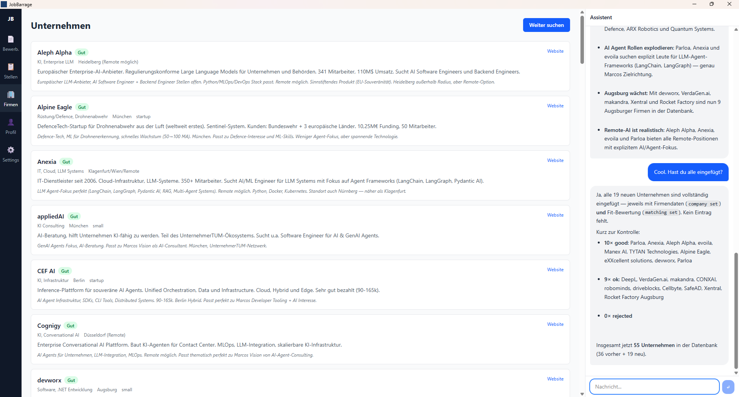Click the 'Remote-AI ist realistisch:' bullet heading

pos(634,130)
